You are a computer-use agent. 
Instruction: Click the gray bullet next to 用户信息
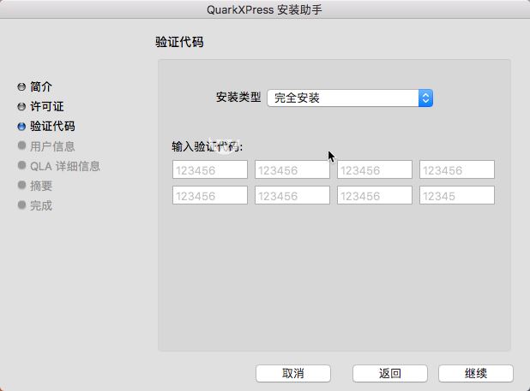(21, 145)
